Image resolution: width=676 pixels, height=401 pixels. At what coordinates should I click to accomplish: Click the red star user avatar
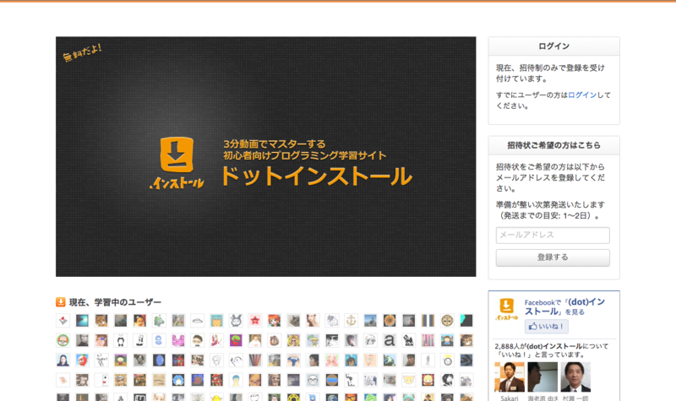[x=255, y=321]
